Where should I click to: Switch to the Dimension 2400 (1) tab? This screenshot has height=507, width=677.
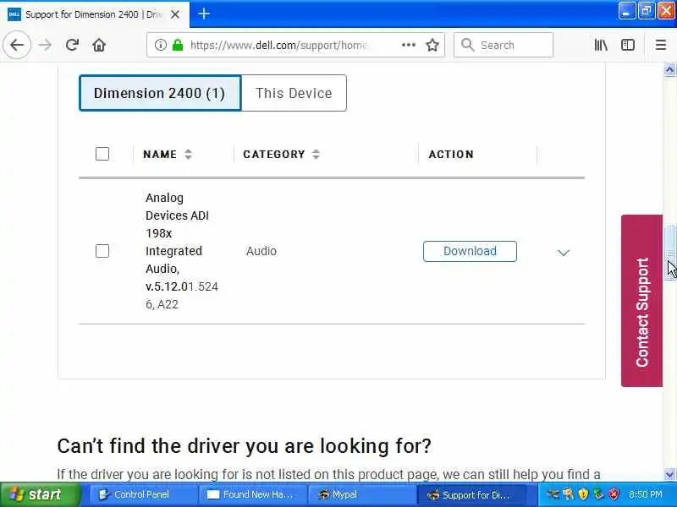point(160,93)
